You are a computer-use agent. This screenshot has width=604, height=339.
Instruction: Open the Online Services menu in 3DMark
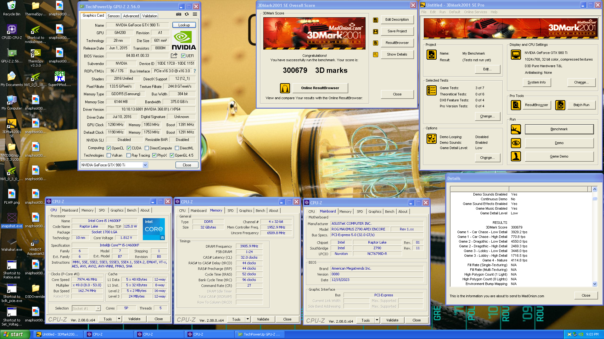coord(475,12)
